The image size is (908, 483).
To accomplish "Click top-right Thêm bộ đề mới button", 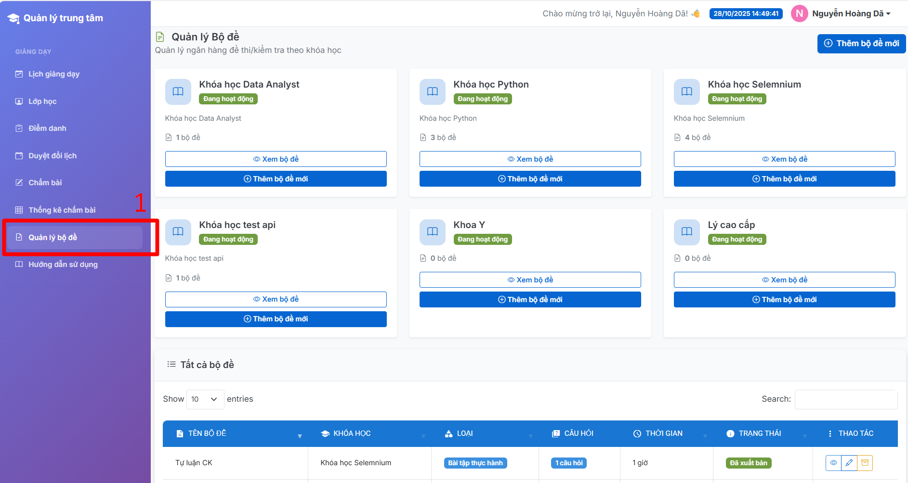I will pos(861,43).
